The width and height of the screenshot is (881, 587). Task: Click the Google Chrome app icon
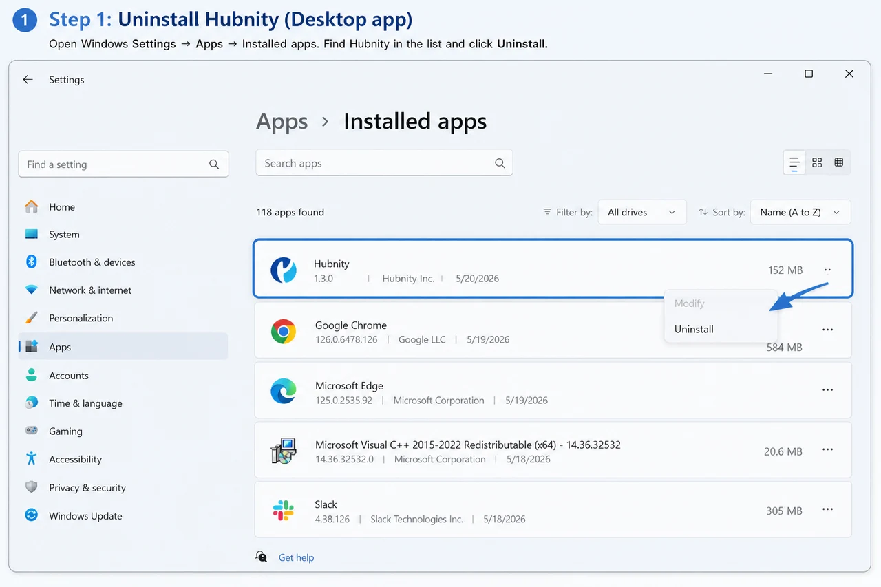284,332
